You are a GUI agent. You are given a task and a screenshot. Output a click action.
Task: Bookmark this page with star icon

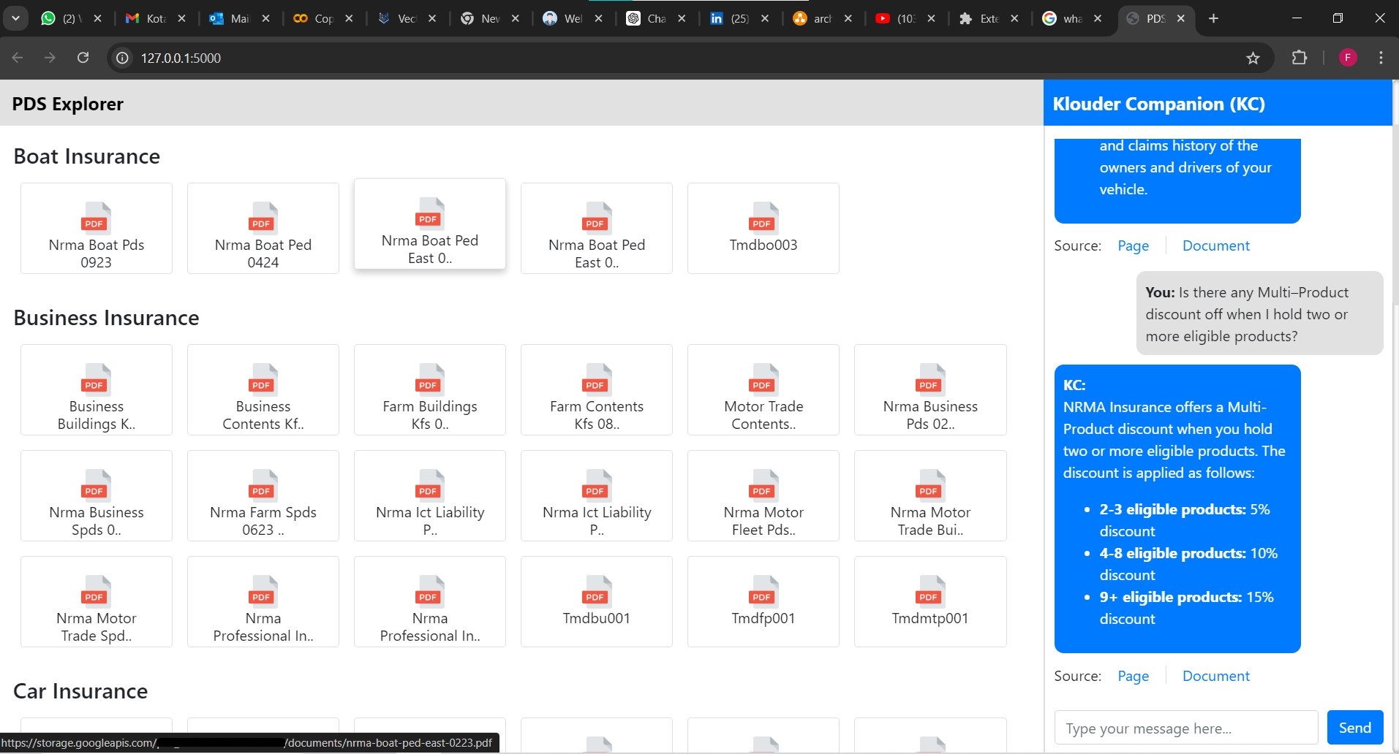[x=1253, y=58]
